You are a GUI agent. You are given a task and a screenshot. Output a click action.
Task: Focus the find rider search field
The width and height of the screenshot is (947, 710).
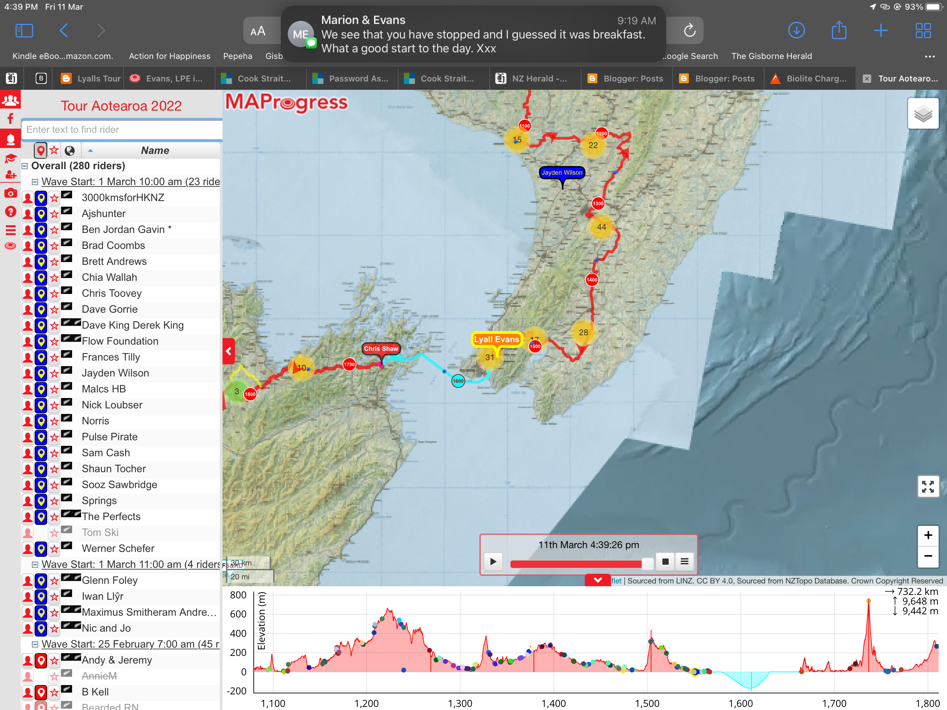click(122, 129)
